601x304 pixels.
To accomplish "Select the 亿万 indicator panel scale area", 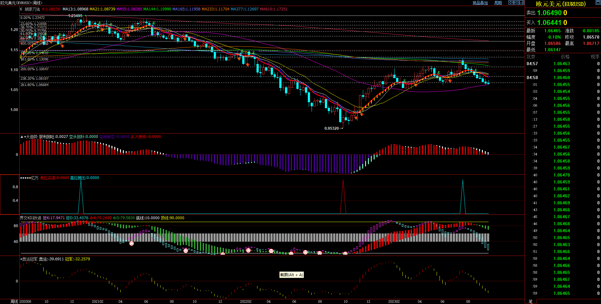I will pyautogui.click(x=9, y=194).
